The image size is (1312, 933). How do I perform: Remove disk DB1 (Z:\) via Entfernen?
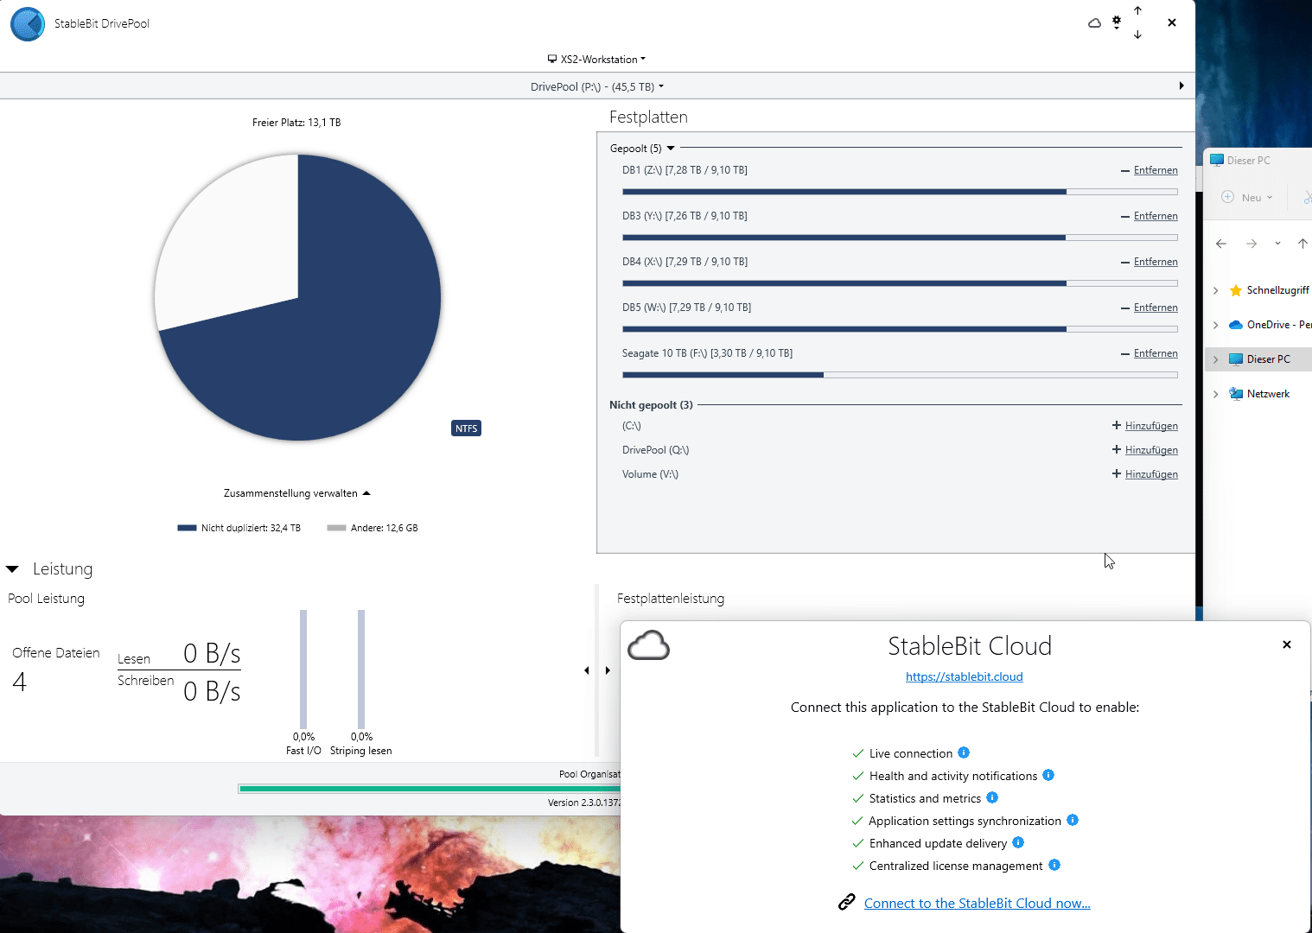tap(1156, 170)
